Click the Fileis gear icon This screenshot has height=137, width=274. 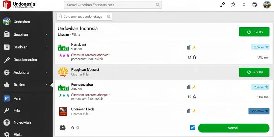(7, 134)
